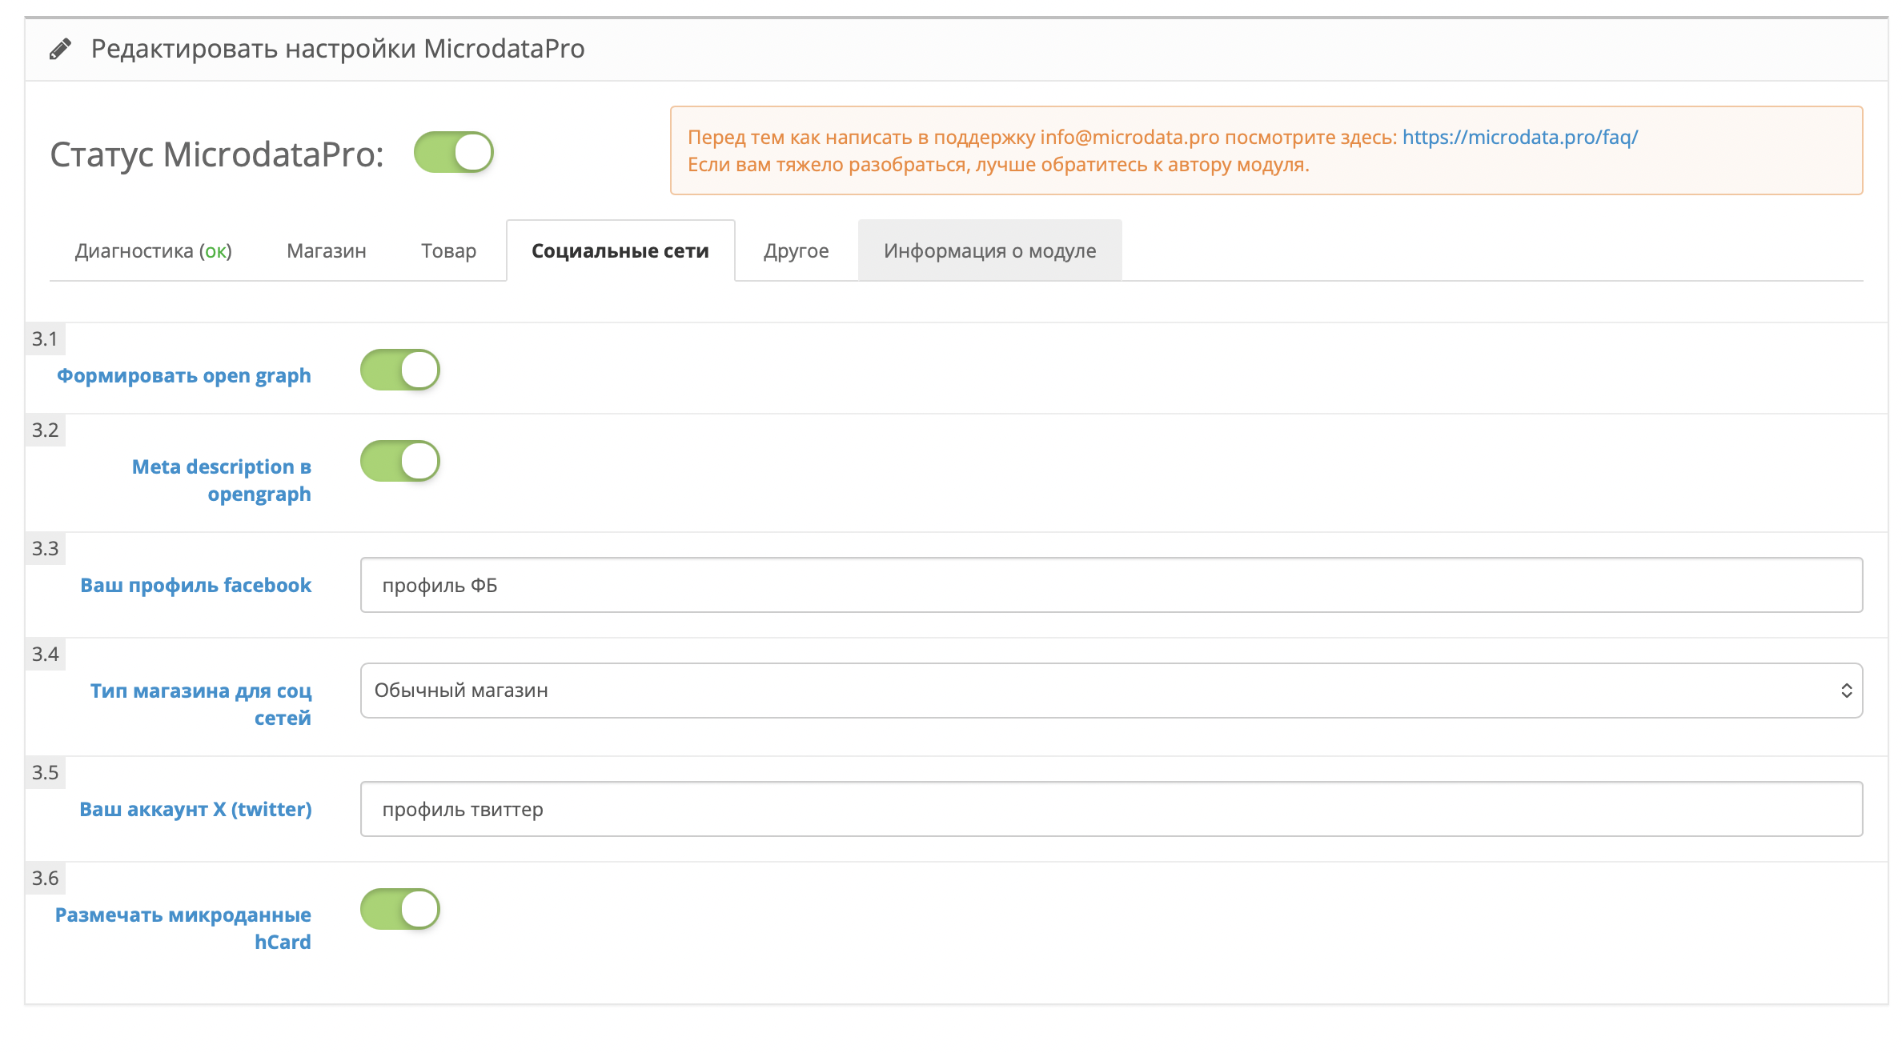Open Информация о модуле tab
The image size is (1902, 1053).
point(990,250)
